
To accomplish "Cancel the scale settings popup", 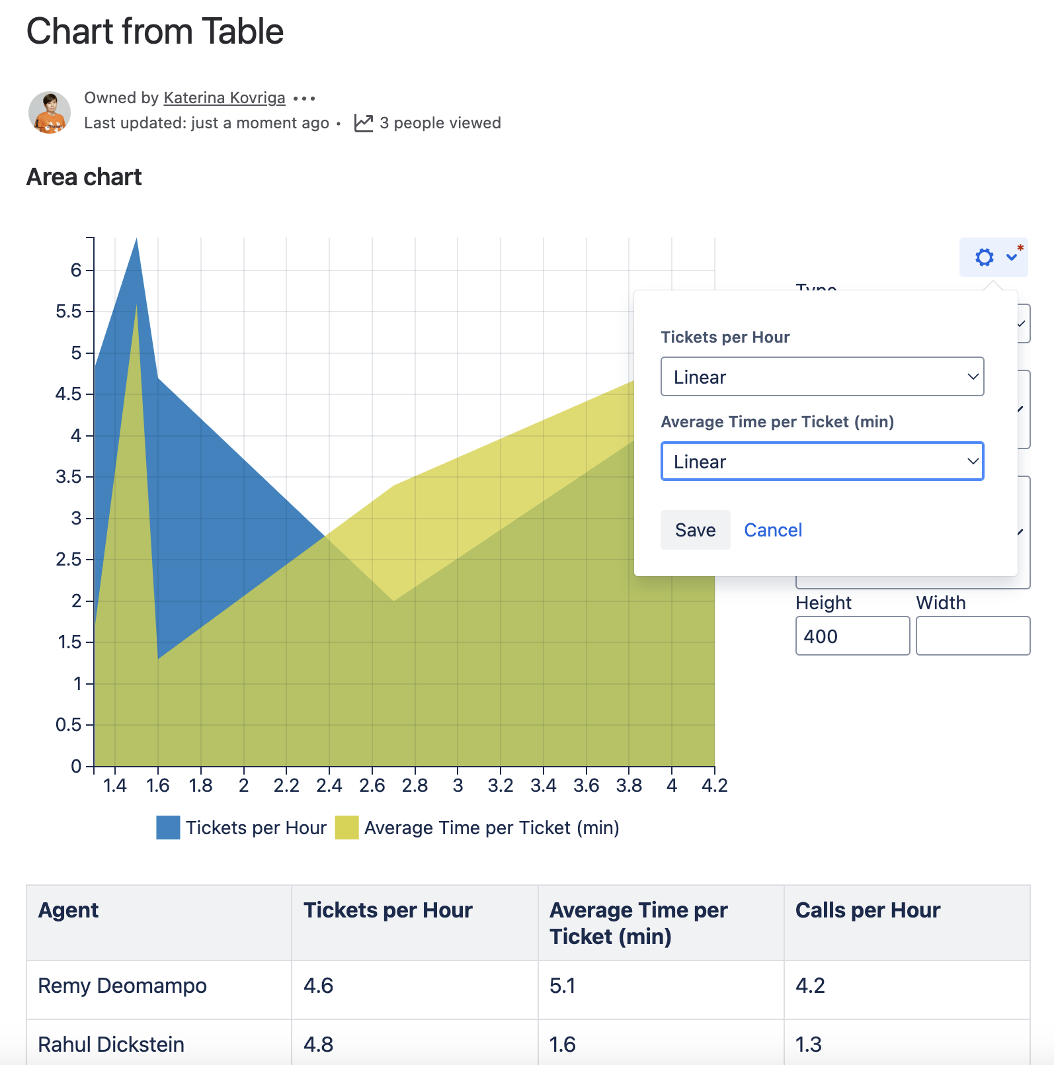I will coord(773,530).
